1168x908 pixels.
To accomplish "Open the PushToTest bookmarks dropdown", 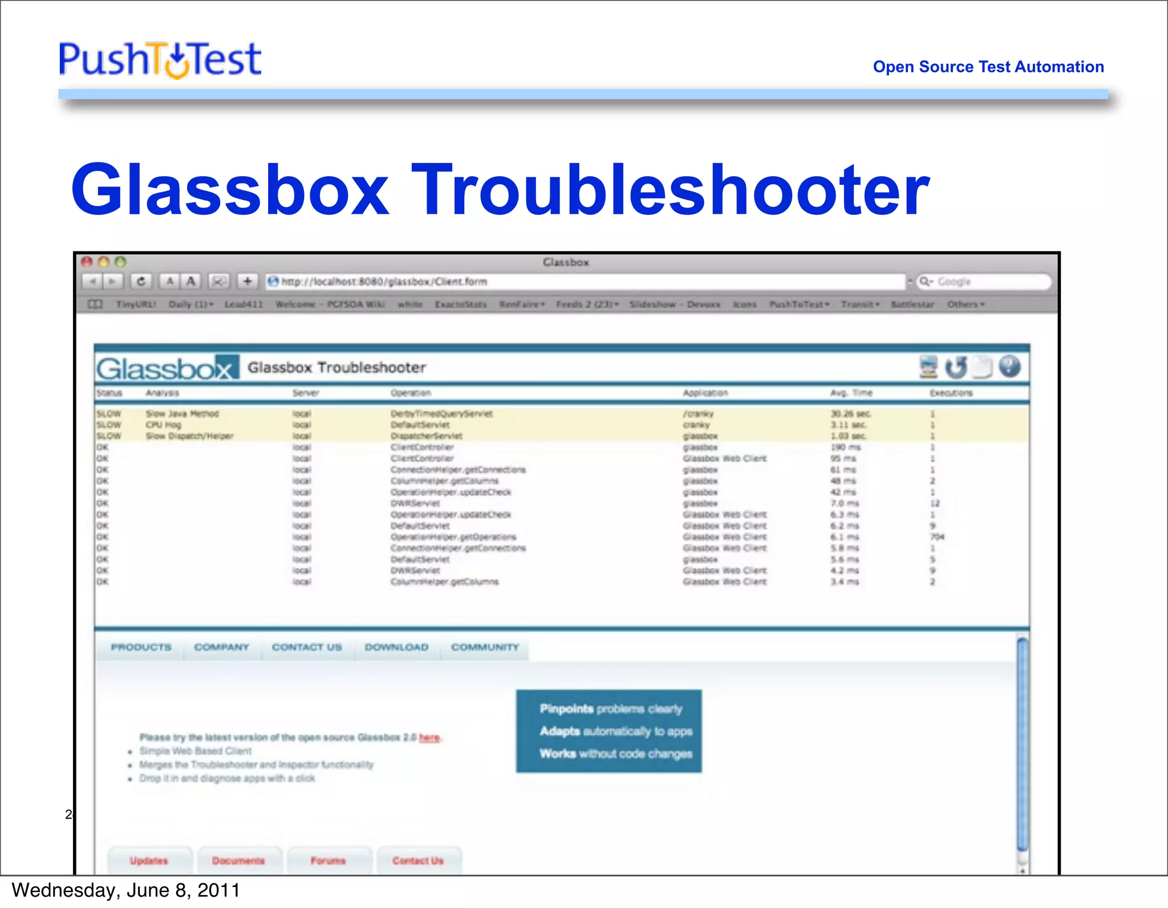I will click(799, 304).
